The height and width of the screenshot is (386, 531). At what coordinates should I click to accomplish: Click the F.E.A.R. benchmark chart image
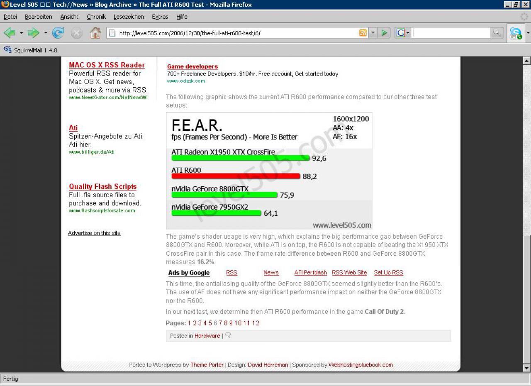[269, 171]
